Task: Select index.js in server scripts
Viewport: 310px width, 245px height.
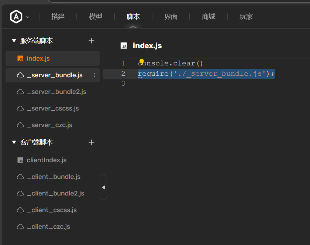Action: (x=38, y=58)
